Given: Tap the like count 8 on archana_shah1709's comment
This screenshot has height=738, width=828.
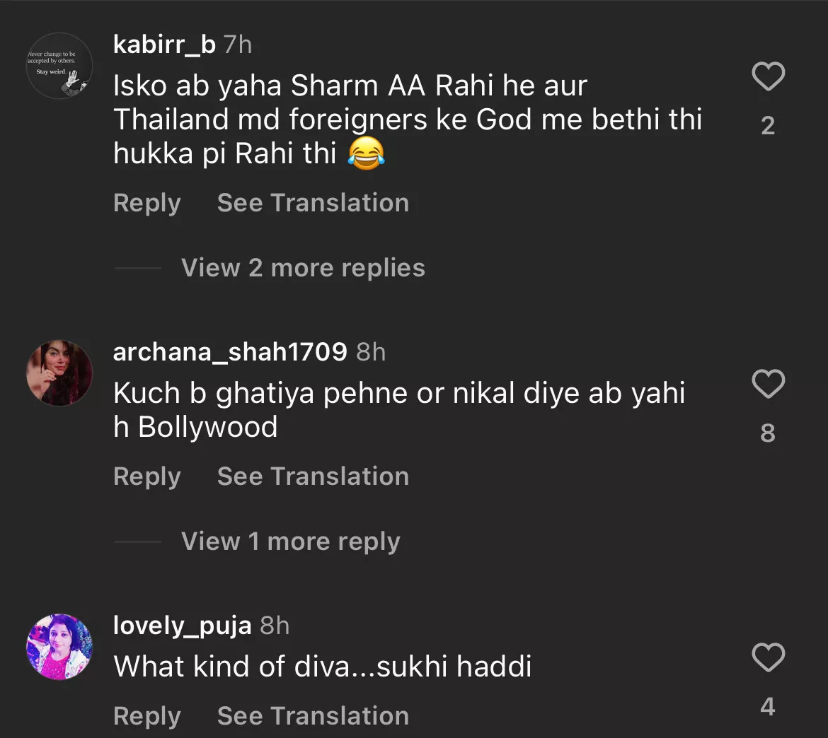Looking at the screenshot, I should (x=768, y=433).
